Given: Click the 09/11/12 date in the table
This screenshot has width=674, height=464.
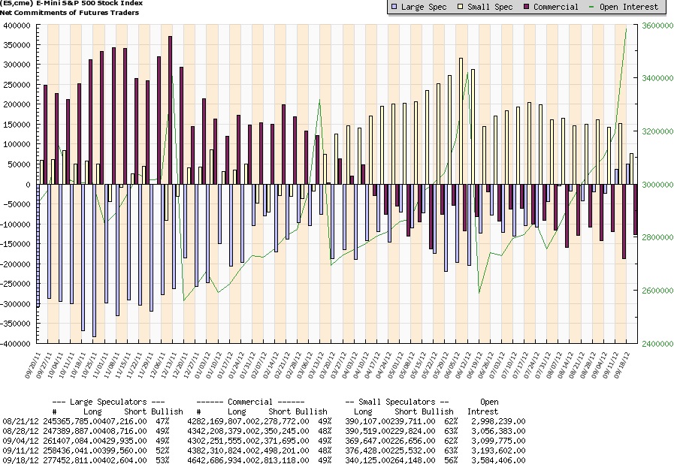Looking at the screenshot, I should click(x=20, y=450).
